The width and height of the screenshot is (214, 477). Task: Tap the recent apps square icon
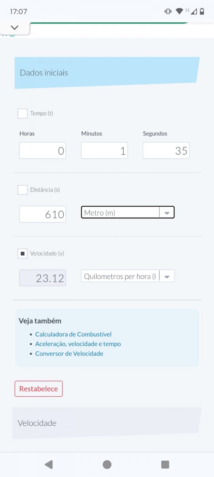(165, 464)
